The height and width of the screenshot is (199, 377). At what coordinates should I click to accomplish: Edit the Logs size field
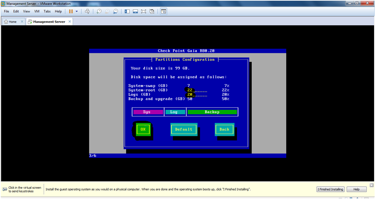[197, 94]
